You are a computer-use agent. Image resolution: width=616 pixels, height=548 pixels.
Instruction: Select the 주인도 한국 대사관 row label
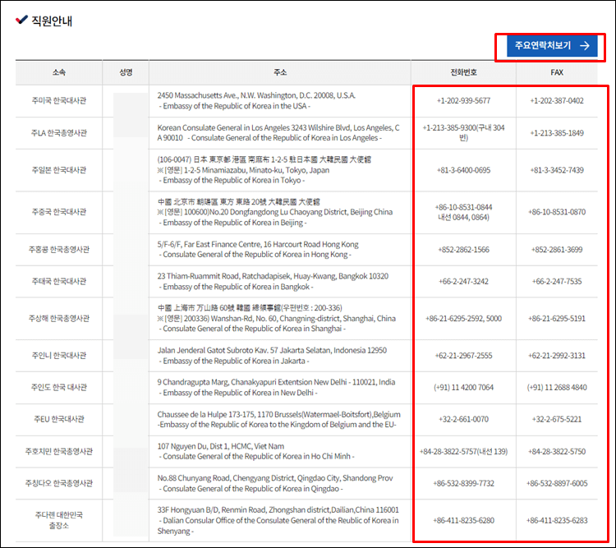[59, 387]
